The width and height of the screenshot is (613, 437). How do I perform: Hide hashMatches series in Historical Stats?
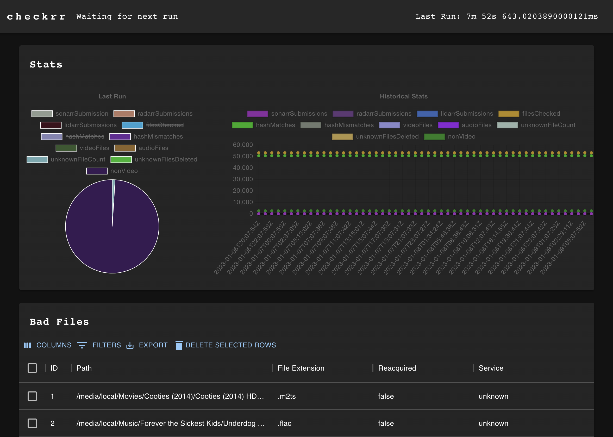pyautogui.click(x=264, y=125)
